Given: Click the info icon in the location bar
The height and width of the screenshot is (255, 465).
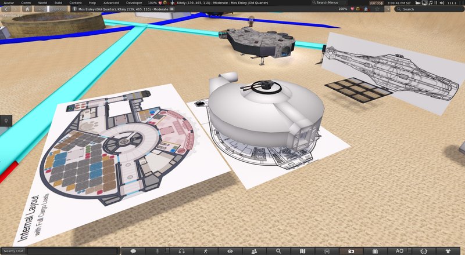Looking at the screenshot, I should (75, 9).
